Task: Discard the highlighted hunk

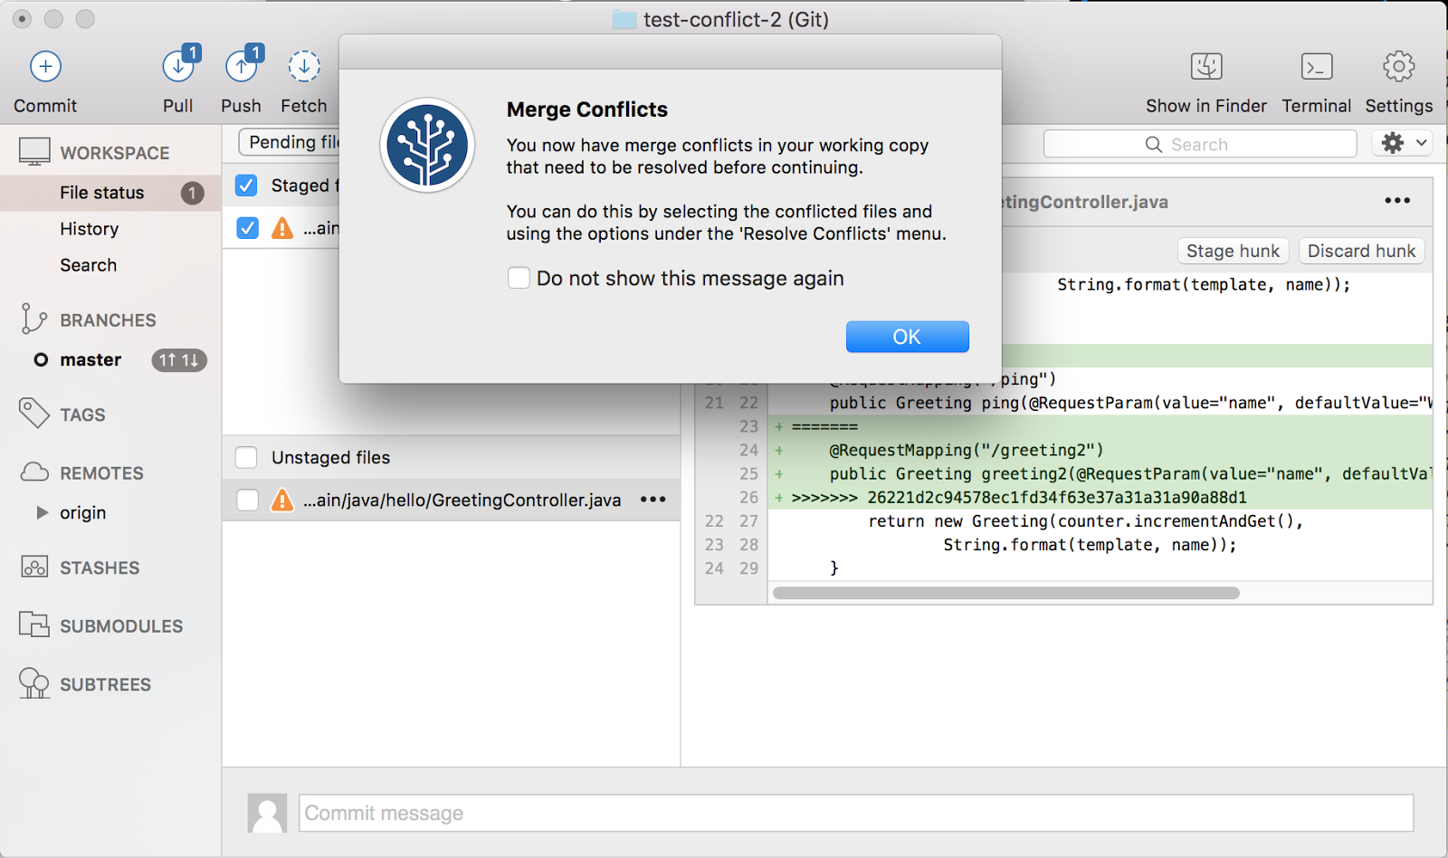Action: coord(1361,251)
